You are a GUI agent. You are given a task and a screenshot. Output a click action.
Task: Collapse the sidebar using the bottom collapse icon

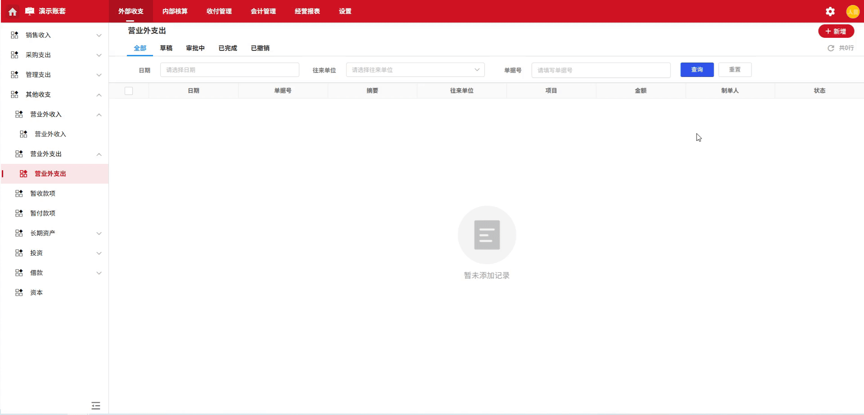[x=95, y=406]
